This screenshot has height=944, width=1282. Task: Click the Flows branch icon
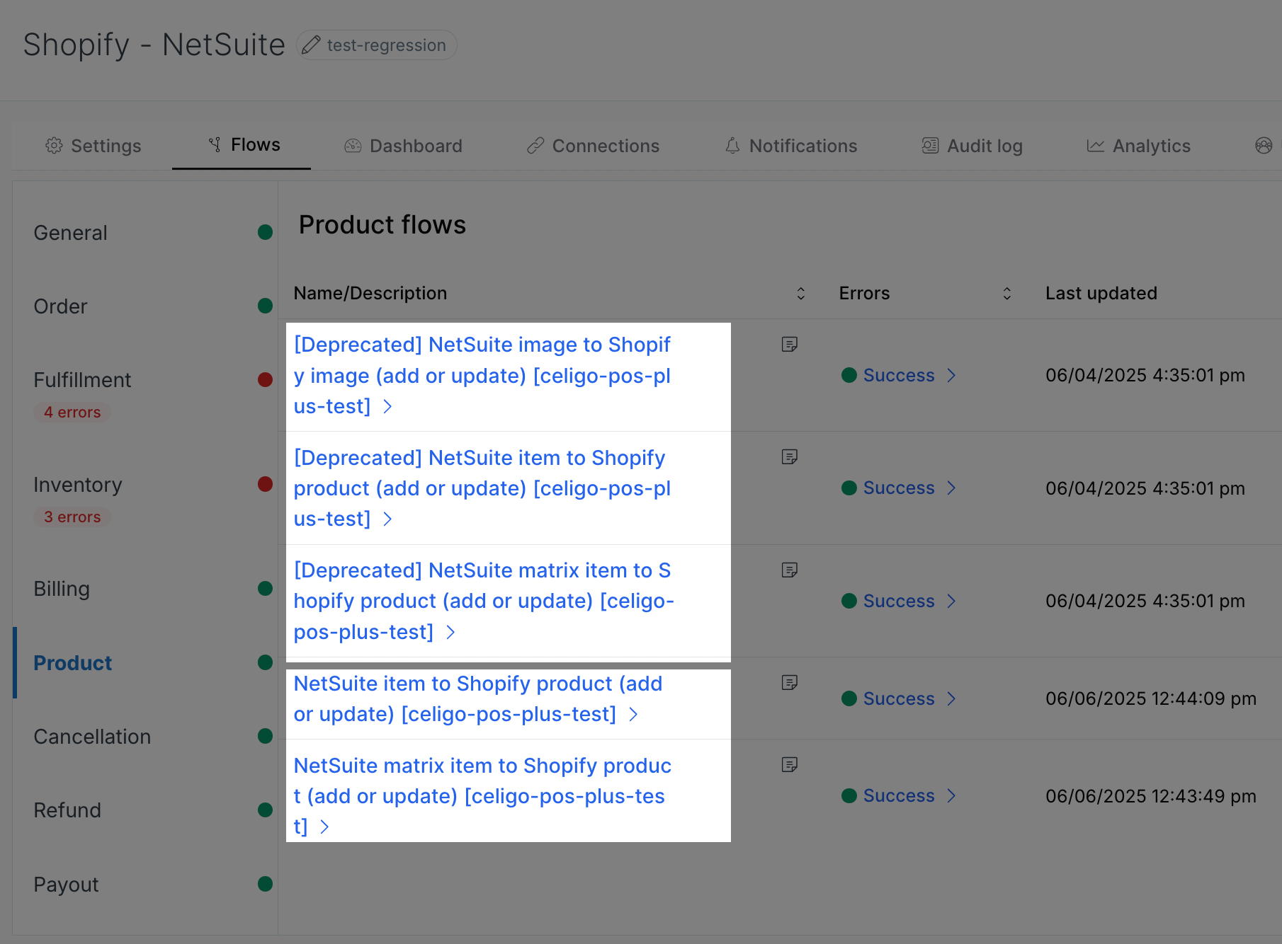click(215, 144)
